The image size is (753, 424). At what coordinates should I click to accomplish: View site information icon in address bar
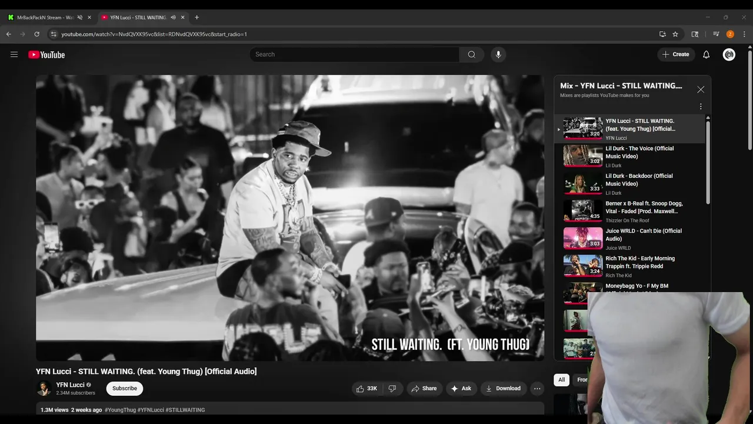(54, 34)
